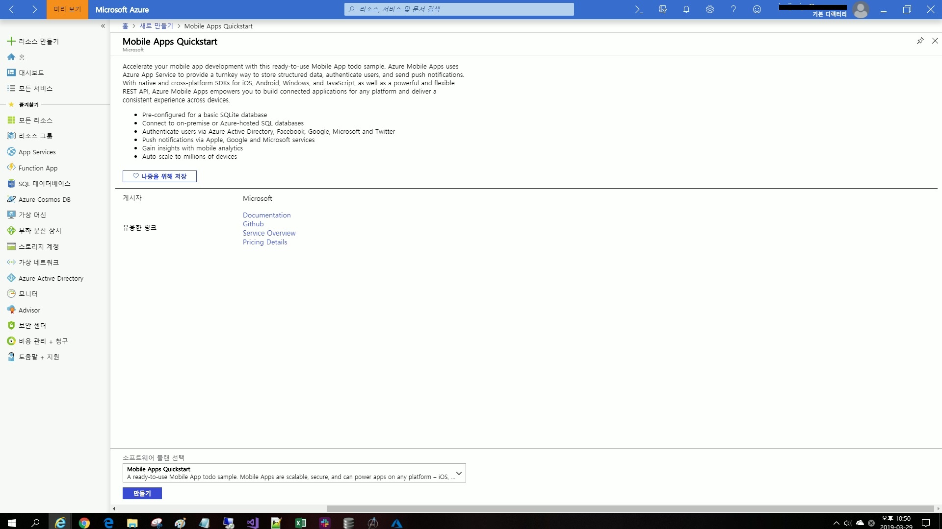Image resolution: width=942 pixels, height=529 pixels.
Task: Open Cloud Shell from the top bar
Action: (639, 9)
